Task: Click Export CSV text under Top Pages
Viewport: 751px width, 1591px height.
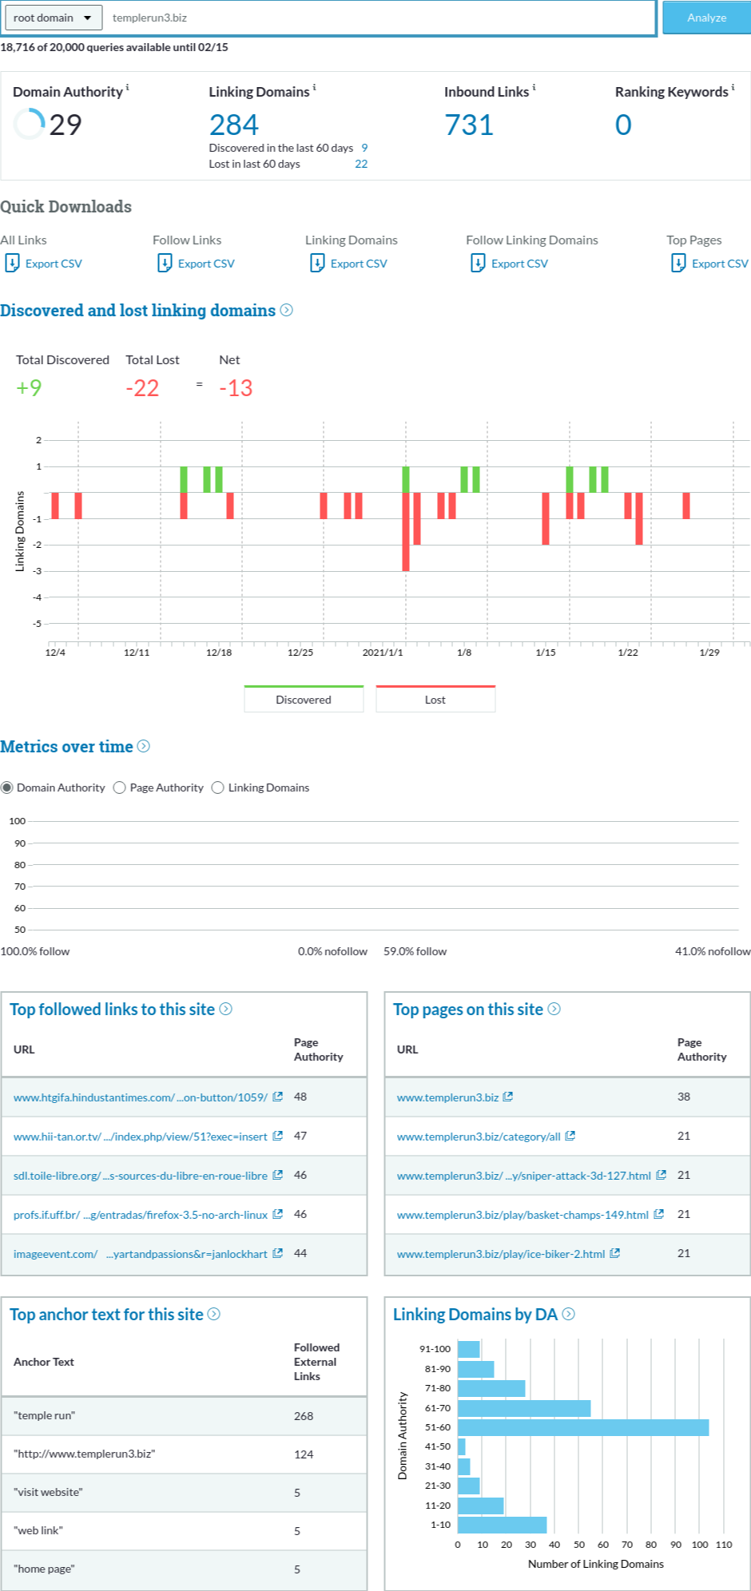Action: click(x=720, y=264)
